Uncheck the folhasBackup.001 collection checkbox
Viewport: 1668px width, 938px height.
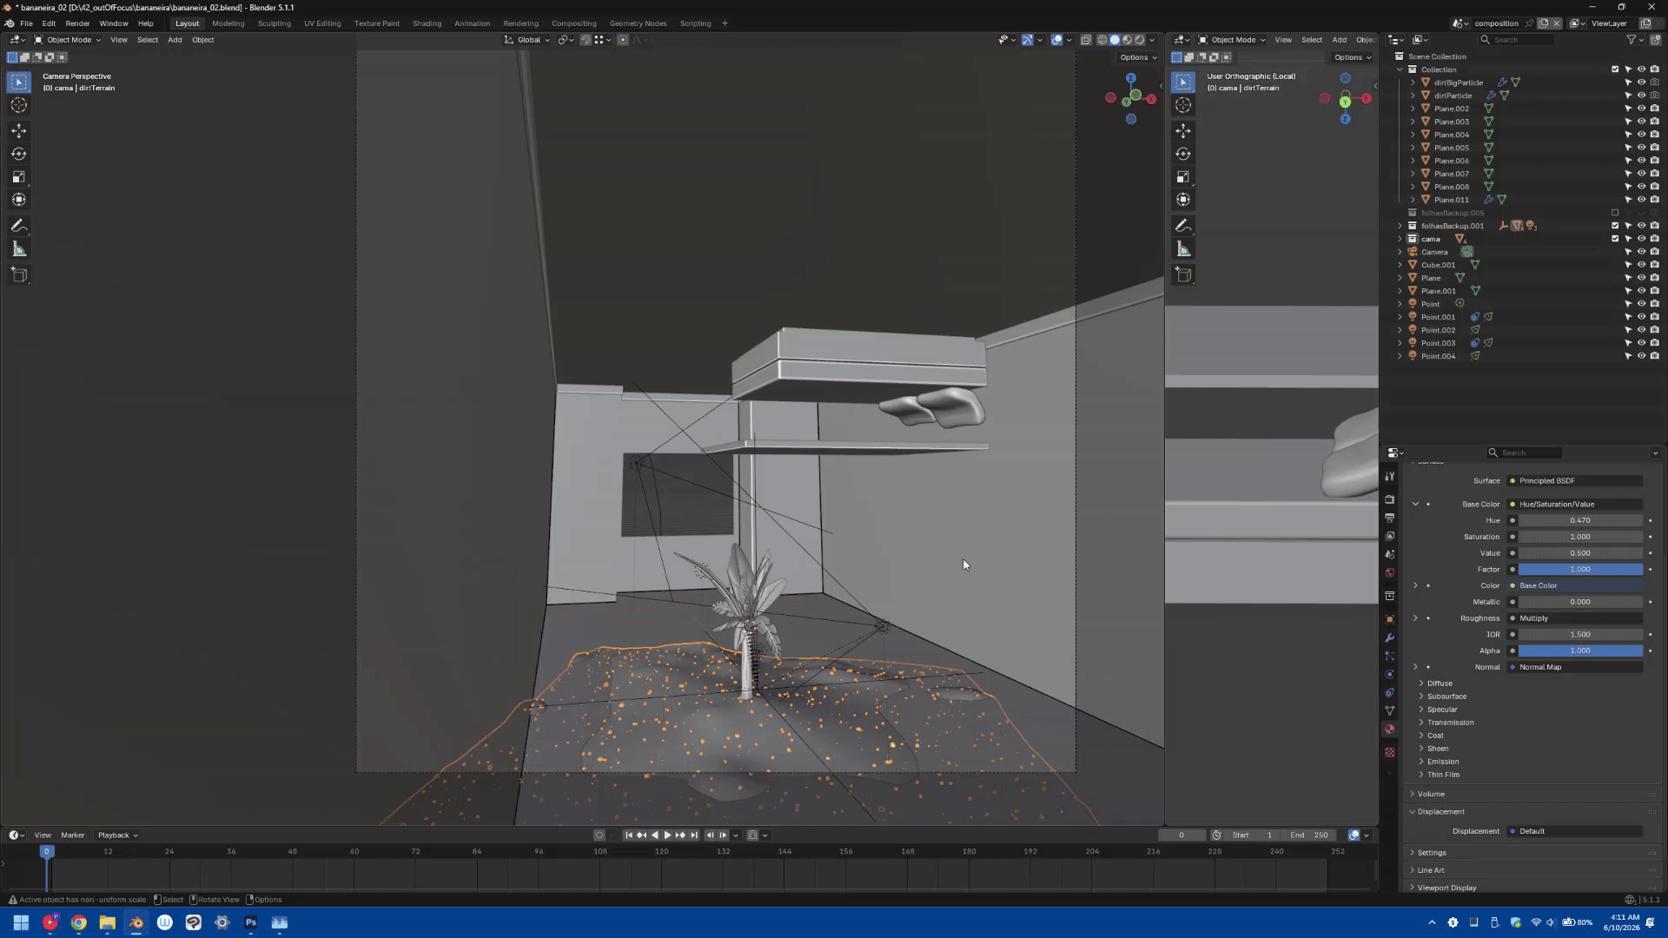coord(1615,226)
